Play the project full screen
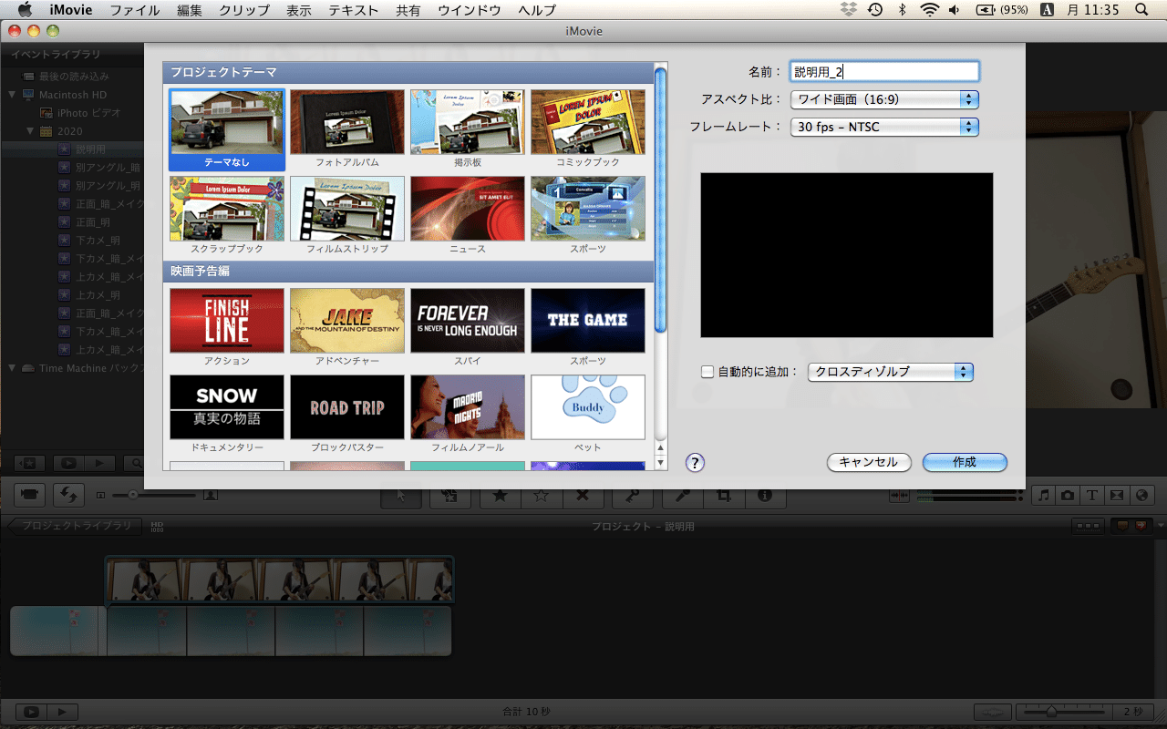Image resolution: width=1167 pixels, height=729 pixels. pos(31,712)
